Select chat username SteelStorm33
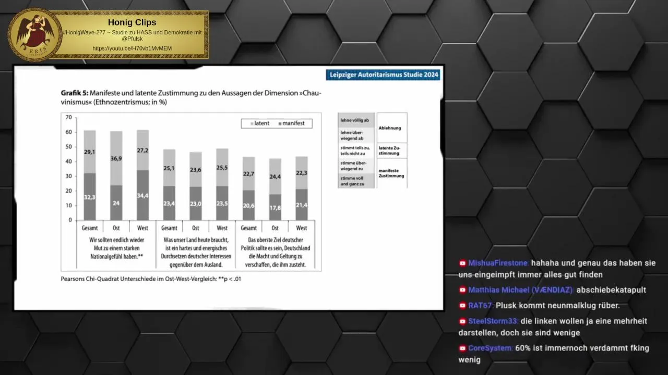 [493, 321]
